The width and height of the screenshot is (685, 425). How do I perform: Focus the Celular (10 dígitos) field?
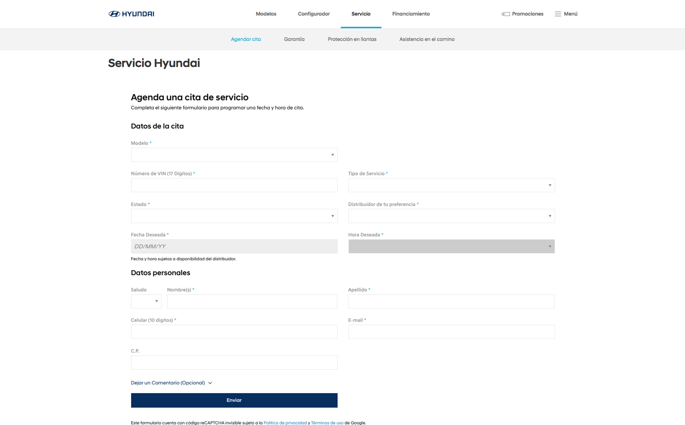(x=234, y=332)
